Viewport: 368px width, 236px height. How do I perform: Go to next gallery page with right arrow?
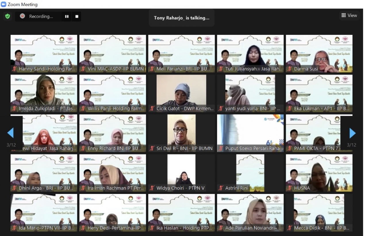click(352, 133)
